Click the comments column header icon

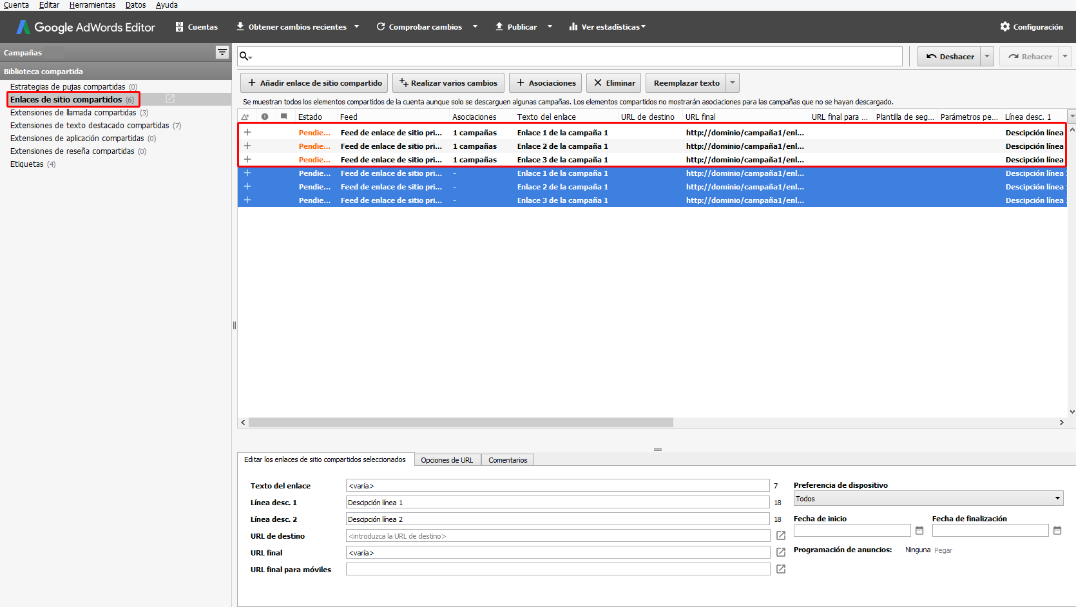283,117
